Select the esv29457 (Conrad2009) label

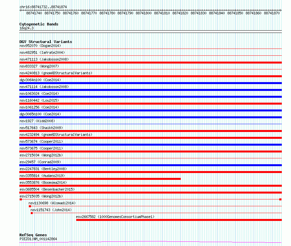tap(40, 162)
